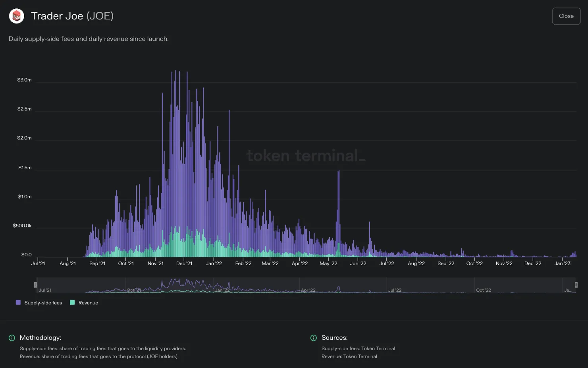This screenshot has width=588, height=368.
Task: Click the Sep '22 x-axis label
Action: tap(446, 263)
